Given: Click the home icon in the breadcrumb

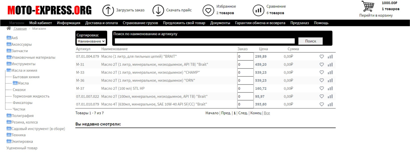Looking at the screenshot, I should click(9, 28).
